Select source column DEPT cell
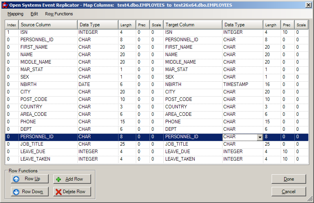 pyautogui.click(x=48, y=129)
